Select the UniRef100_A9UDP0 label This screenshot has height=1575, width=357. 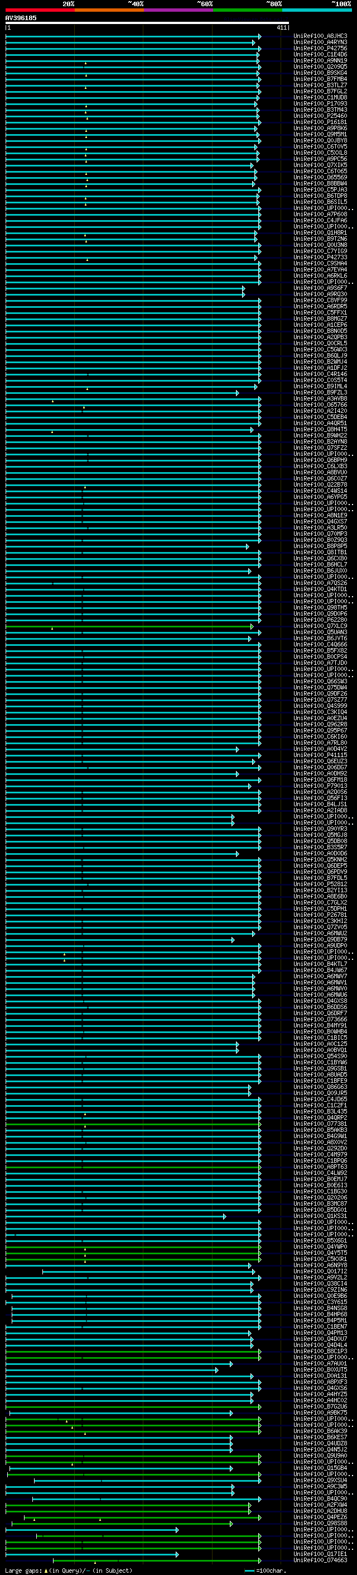320,946
